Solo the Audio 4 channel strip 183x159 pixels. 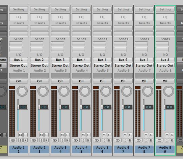pyautogui.click(x=88, y=135)
